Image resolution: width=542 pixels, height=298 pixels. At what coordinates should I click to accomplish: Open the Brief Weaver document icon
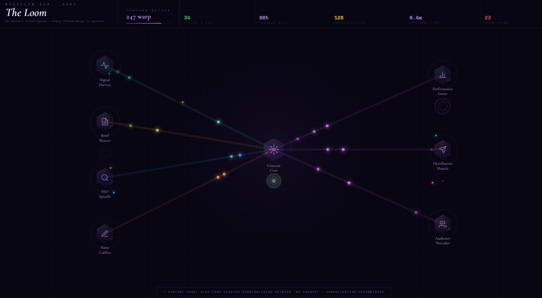105,121
